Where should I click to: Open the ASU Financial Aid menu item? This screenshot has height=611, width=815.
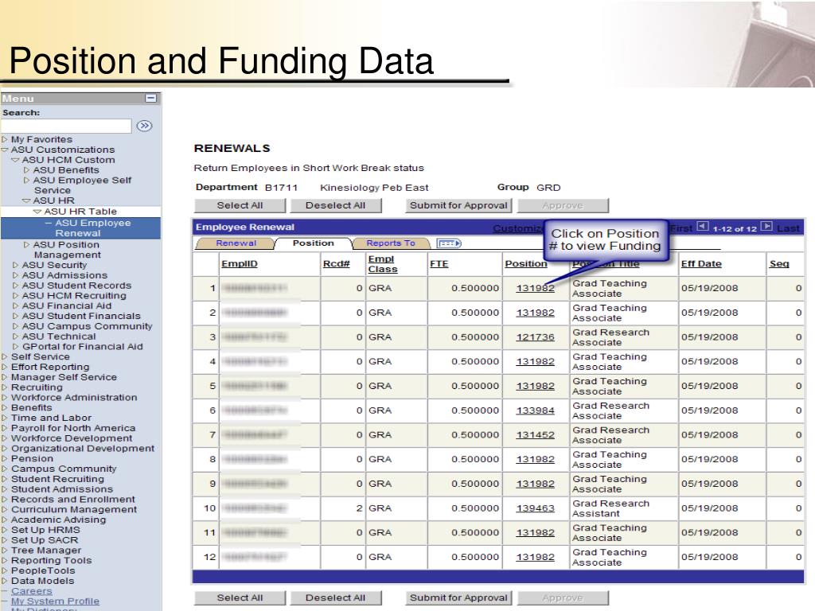(67, 306)
